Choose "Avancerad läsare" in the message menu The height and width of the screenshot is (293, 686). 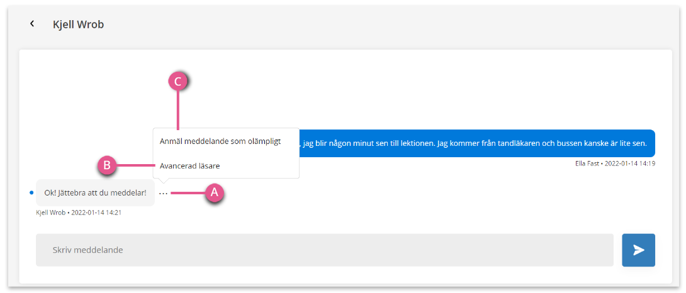189,166
